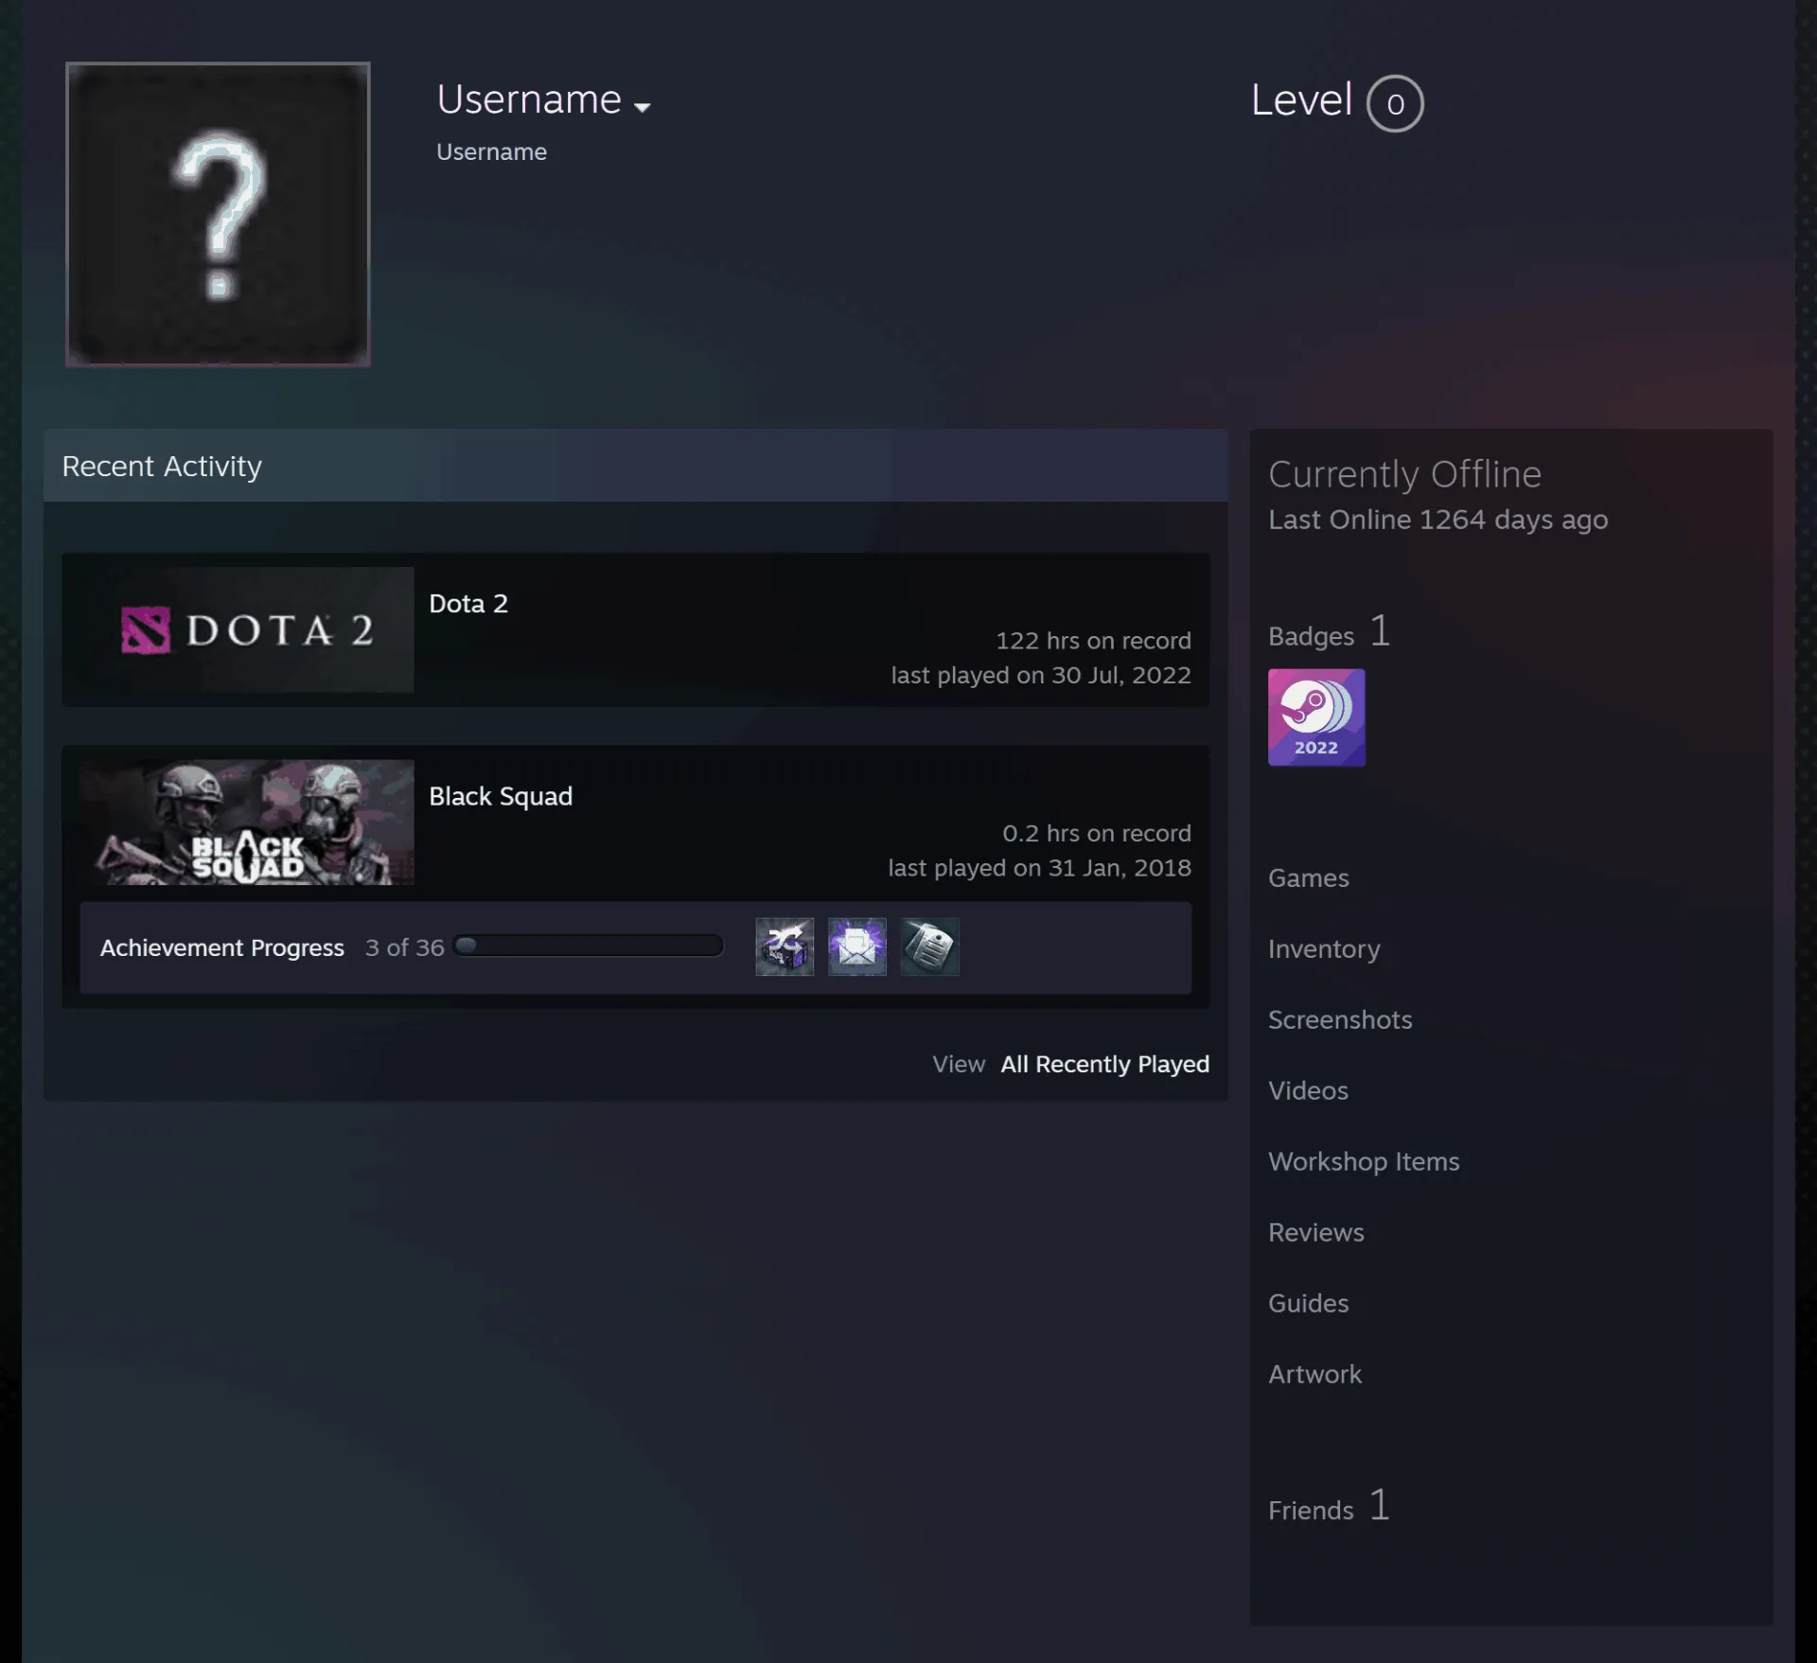This screenshot has height=1663, width=1817.
Task: Click 'Last Online 1264 days ago' text
Action: [x=1438, y=521]
